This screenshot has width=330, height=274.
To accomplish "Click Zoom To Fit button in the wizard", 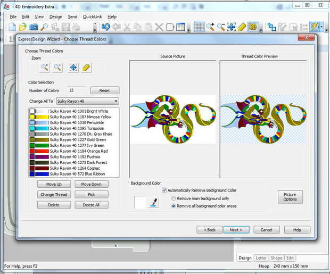I will pos(73,68).
